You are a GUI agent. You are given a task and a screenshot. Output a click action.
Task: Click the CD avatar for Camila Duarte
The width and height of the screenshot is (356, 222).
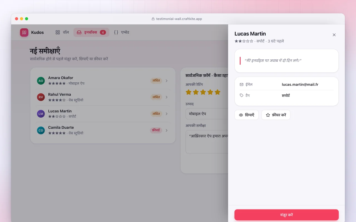pyautogui.click(x=41, y=130)
